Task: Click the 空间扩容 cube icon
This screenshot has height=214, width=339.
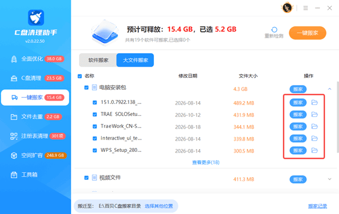Action: [14, 155]
